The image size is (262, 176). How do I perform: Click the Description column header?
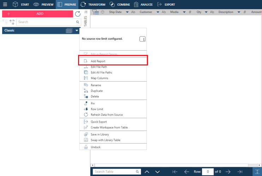click(226, 12)
